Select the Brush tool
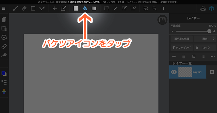 pos(15,9)
